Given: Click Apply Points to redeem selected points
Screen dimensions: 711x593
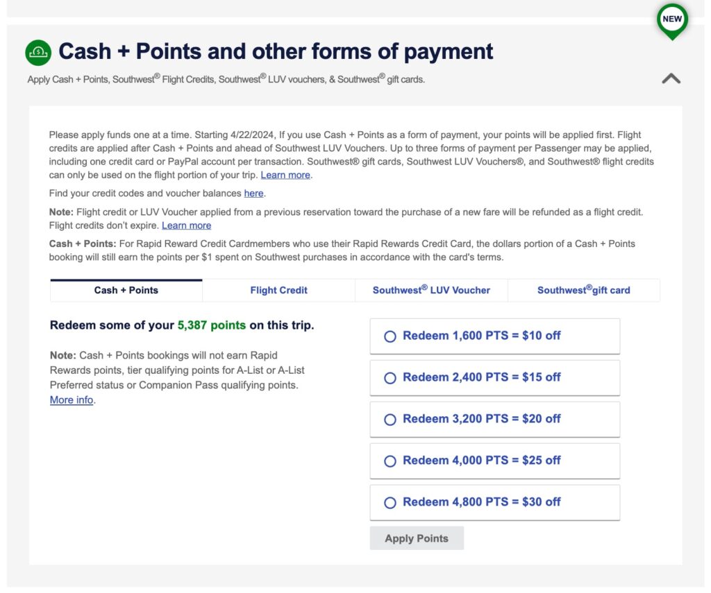Looking at the screenshot, I should coord(417,538).
